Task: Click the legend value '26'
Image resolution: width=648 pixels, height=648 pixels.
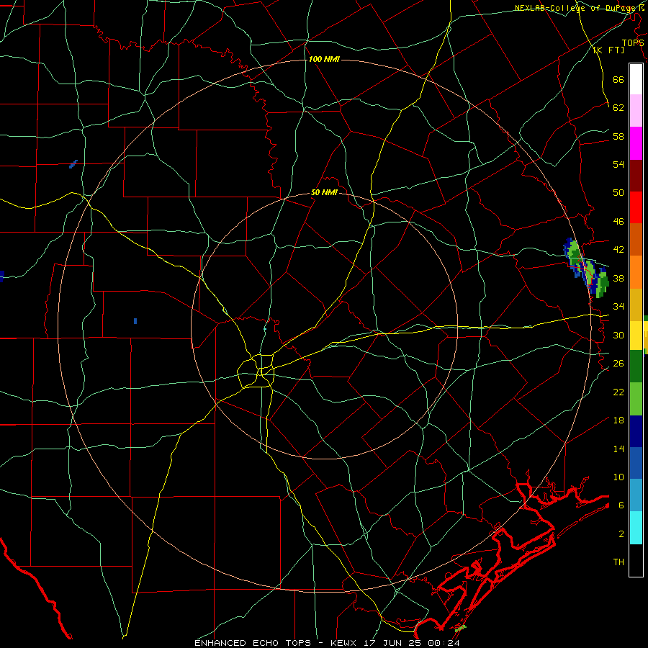Action: pos(618,364)
